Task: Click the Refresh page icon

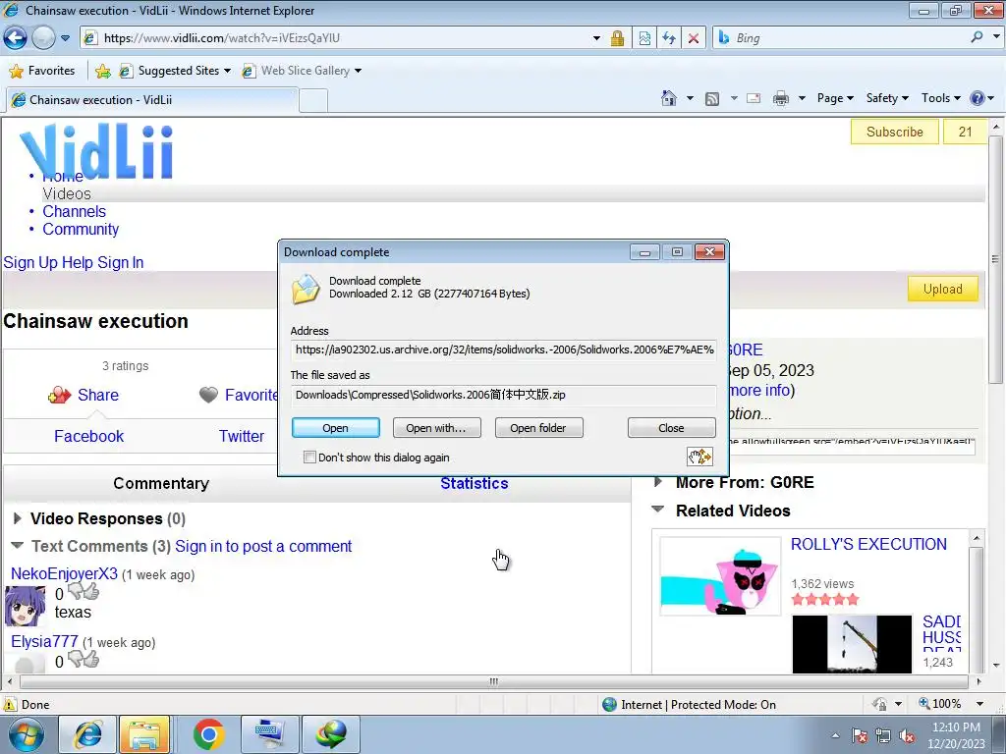Action: [x=669, y=38]
